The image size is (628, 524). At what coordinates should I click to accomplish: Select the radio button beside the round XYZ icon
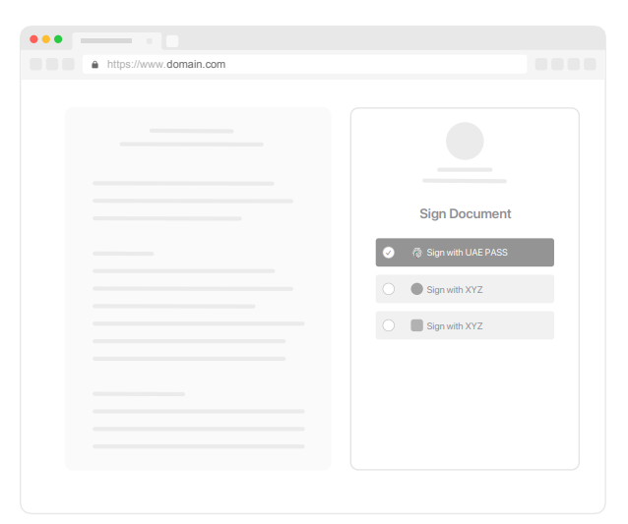(389, 289)
